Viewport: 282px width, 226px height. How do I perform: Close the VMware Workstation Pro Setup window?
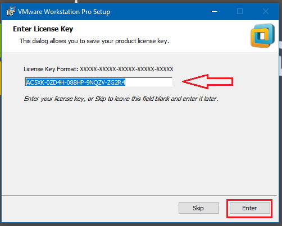266,12
